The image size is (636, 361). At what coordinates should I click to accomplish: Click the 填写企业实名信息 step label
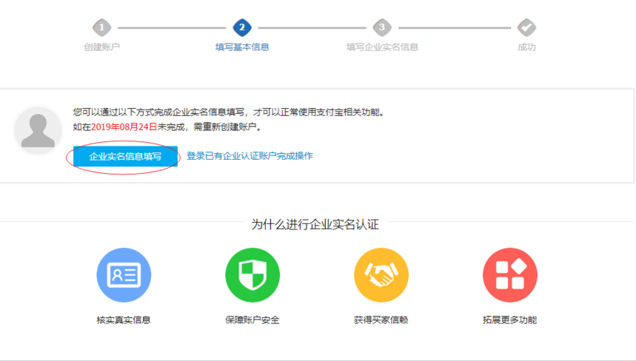coord(382,47)
